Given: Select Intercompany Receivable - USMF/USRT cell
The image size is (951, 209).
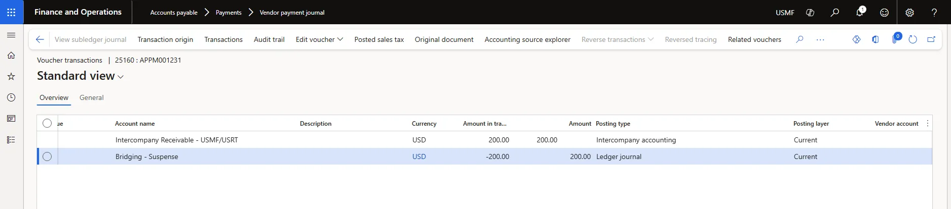Looking at the screenshot, I should click(x=176, y=140).
